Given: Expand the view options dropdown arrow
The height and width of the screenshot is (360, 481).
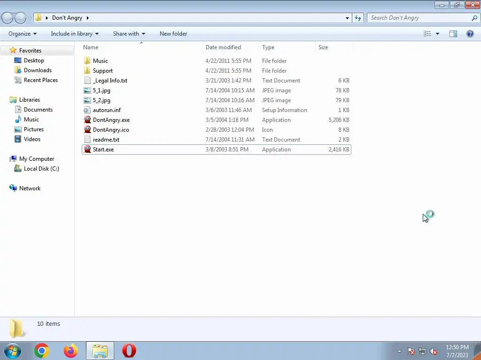Looking at the screenshot, I should (x=437, y=34).
